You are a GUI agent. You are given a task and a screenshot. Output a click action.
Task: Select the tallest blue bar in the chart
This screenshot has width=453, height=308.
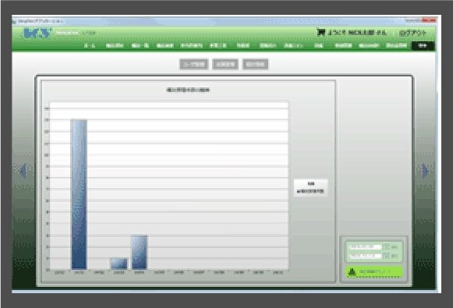tap(80, 194)
